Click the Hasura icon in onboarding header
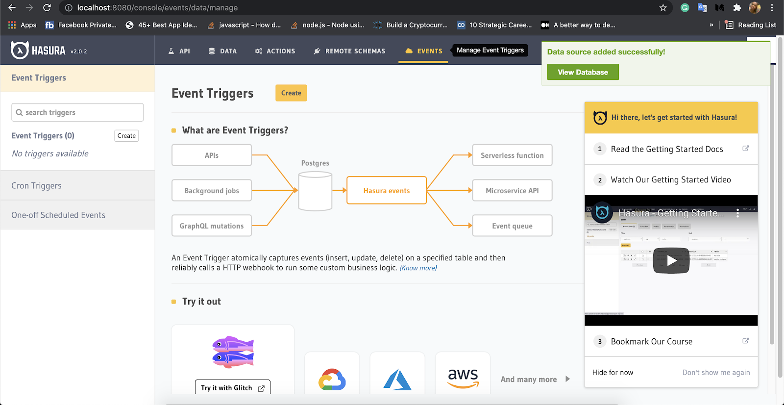784x405 pixels. pyautogui.click(x=600, y=118)
